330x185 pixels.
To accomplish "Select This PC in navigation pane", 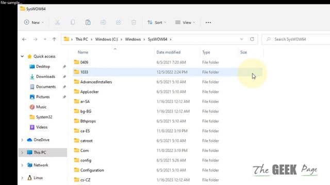I will (x=40, y=153).
